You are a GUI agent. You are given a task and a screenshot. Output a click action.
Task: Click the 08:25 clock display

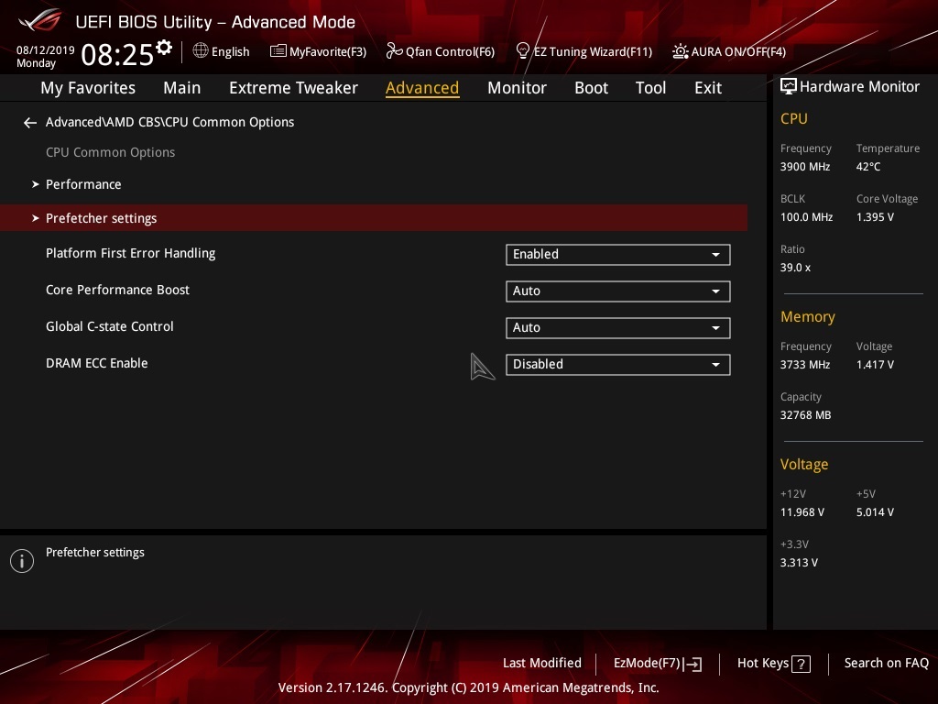pyautogui.click(x=117, y=54)
